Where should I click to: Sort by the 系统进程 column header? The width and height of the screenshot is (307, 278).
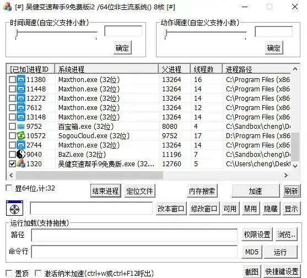pyautogui.click(x=107, y=69)
